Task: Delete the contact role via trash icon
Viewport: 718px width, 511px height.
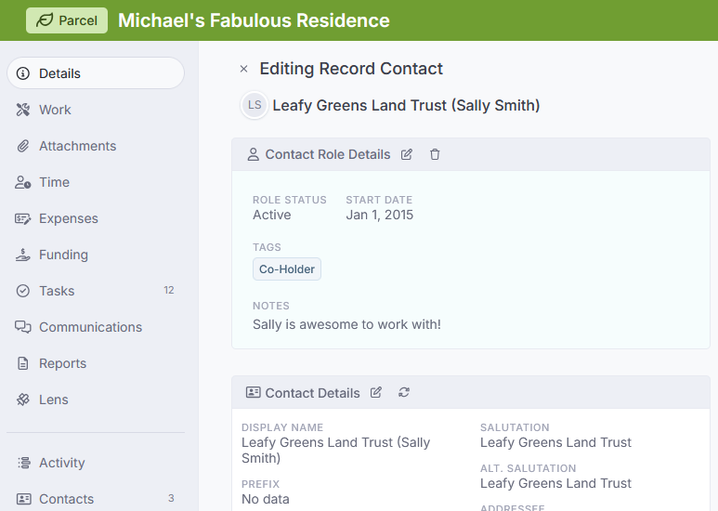Action: coord(435,154)
